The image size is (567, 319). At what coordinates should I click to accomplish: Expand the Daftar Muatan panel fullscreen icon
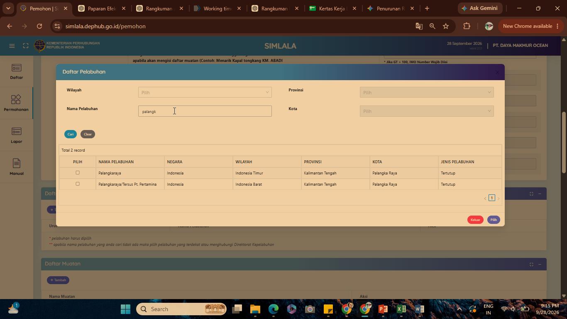pos(531,264)
